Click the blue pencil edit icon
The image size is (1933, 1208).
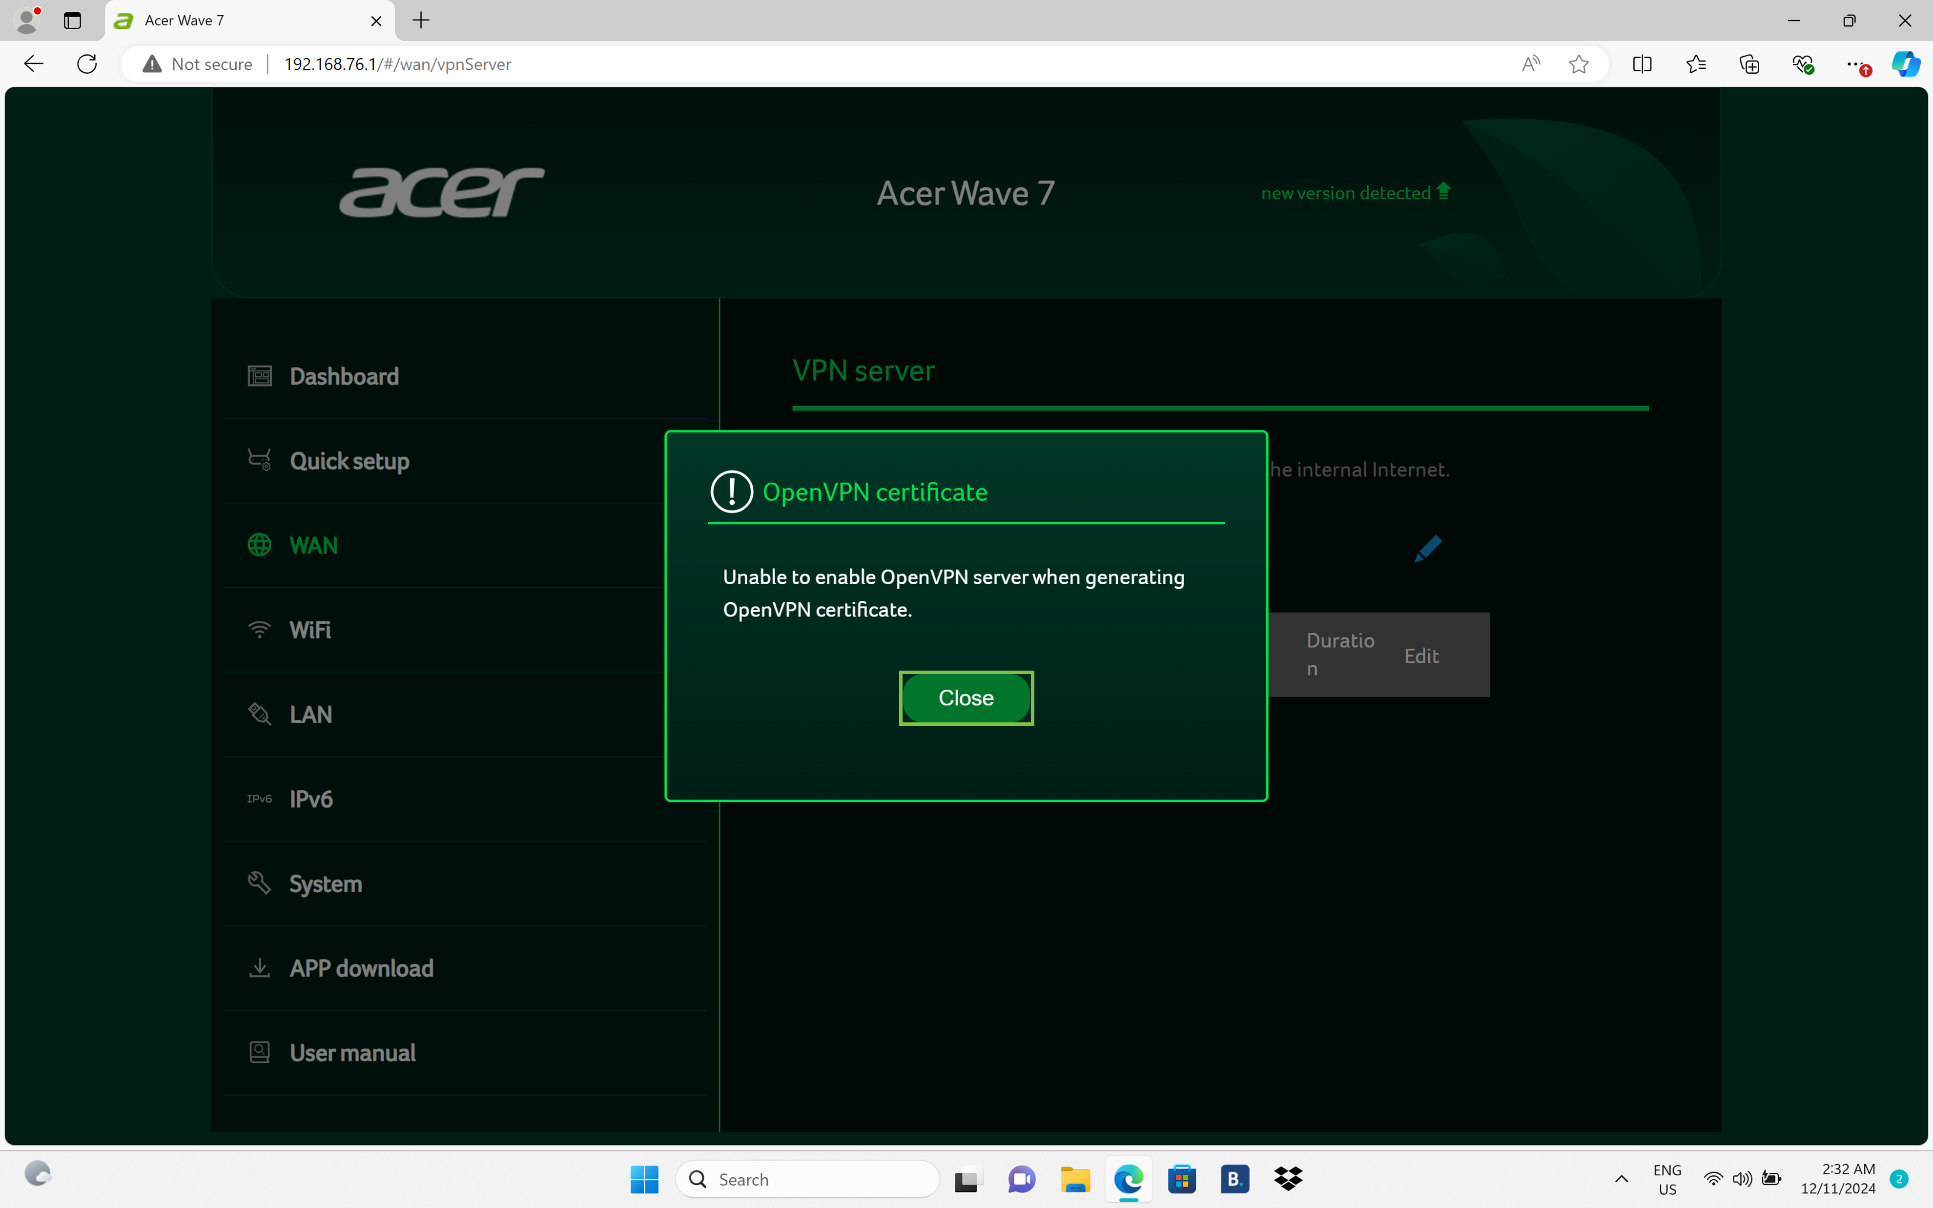[x=1427, y=548]
